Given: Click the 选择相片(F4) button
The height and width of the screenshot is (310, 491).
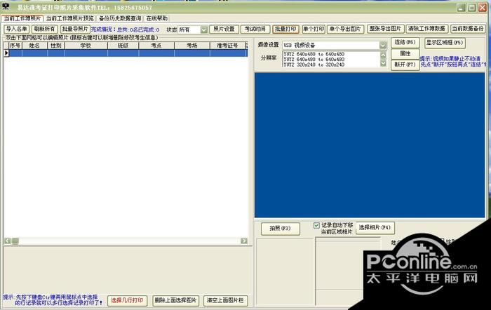Looking at the screenshot, I should click(x=375, y=228).
